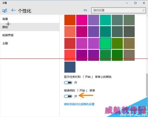The image size is (148, 117).
Task: Pin the settings page with pushpin icon
Action: 85,10
